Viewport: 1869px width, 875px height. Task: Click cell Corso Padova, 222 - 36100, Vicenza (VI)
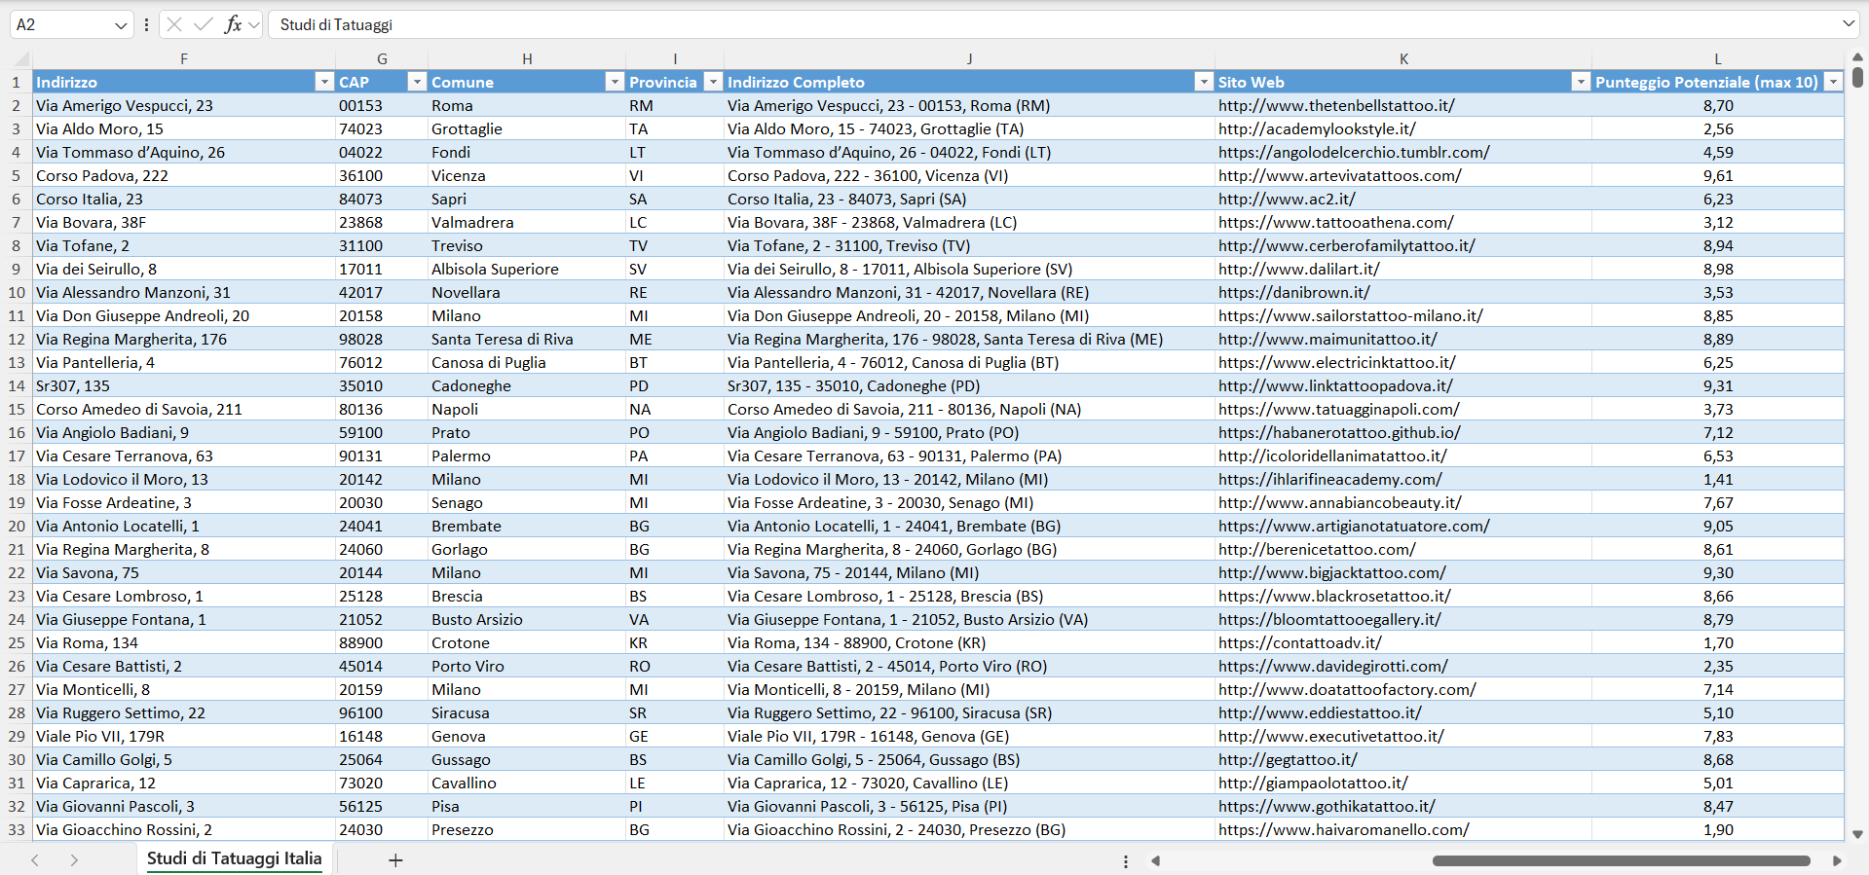[969, 175]
